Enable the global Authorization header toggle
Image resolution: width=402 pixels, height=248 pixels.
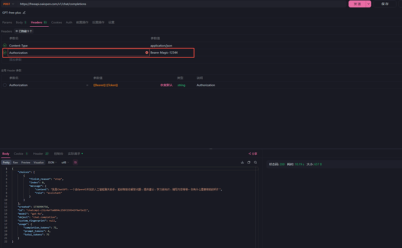(x=5, y=85)
